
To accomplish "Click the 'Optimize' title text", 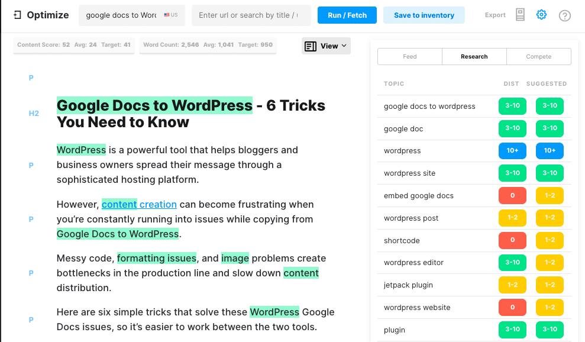I will 48,15.
